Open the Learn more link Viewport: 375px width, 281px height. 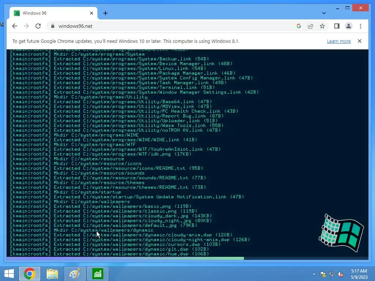point(339,41)
